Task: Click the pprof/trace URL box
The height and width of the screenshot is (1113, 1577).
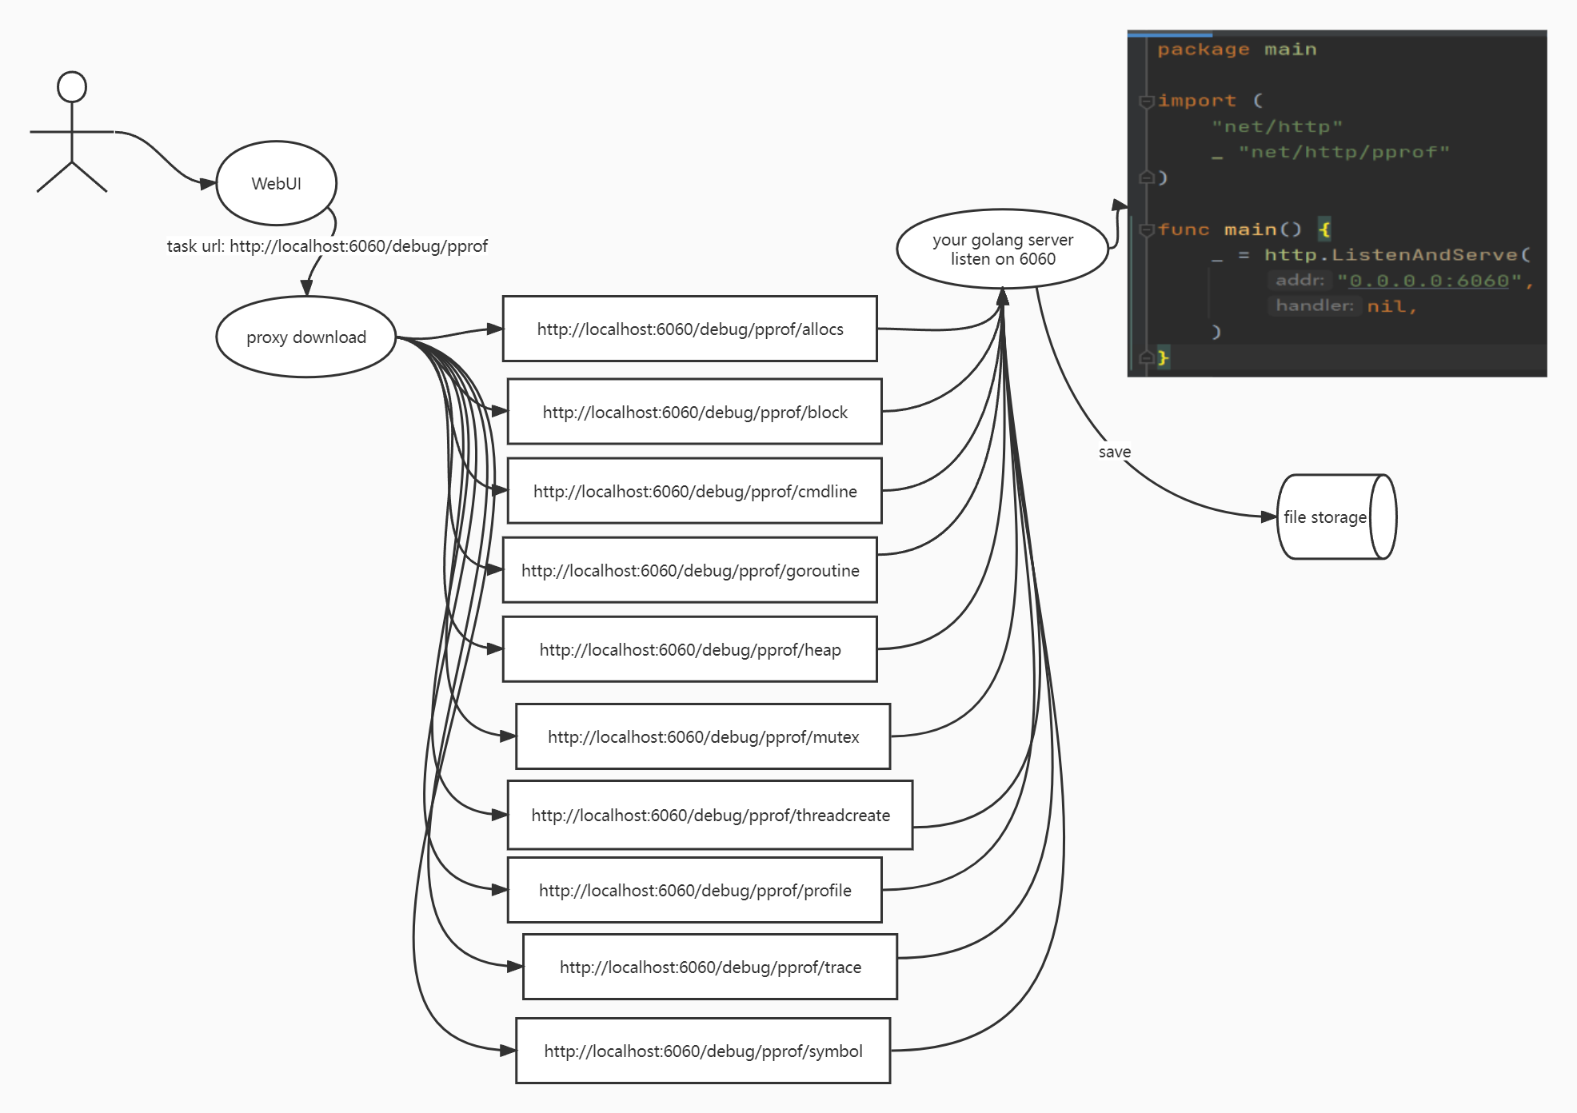Action: (x=709, y=967)
